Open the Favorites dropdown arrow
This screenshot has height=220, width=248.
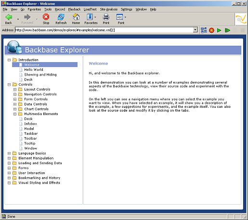click(x=95, y=17)
